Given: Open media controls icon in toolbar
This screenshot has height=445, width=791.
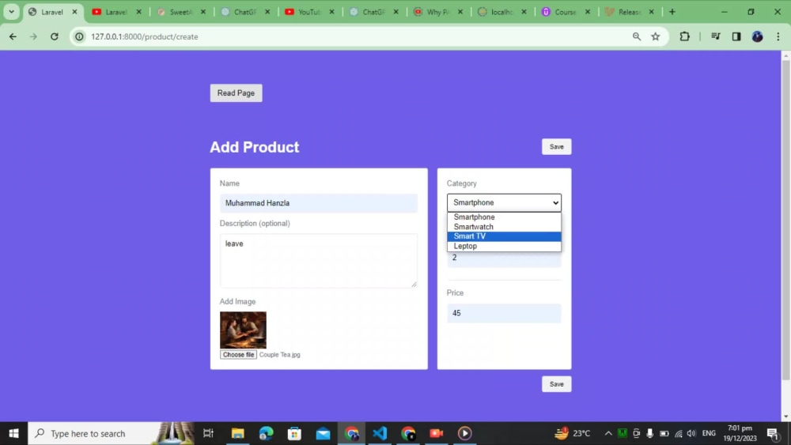Looking at the screenshot, I should (x=715, y=36).
